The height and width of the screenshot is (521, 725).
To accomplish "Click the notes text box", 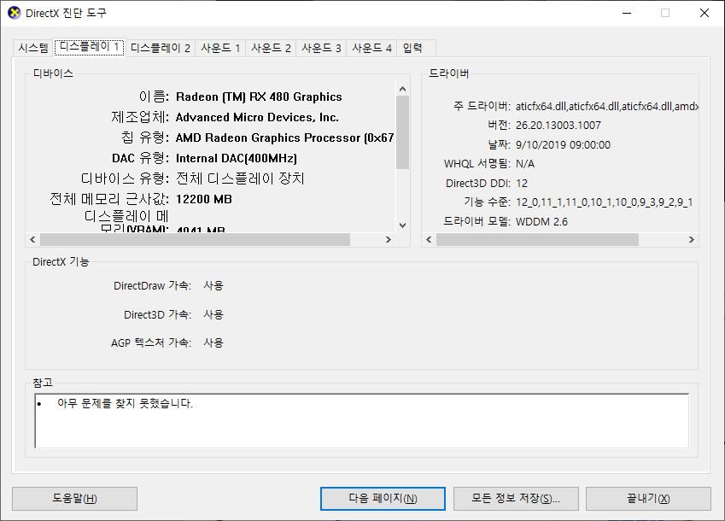I will pyautogui.click(x=361, y=421).
